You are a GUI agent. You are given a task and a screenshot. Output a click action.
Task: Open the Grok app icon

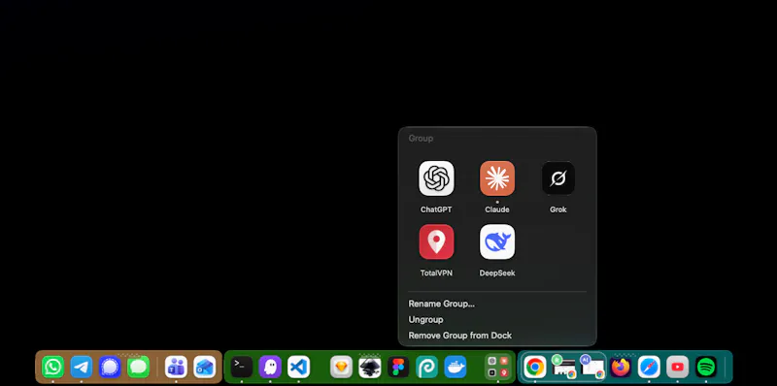[557, 178]
